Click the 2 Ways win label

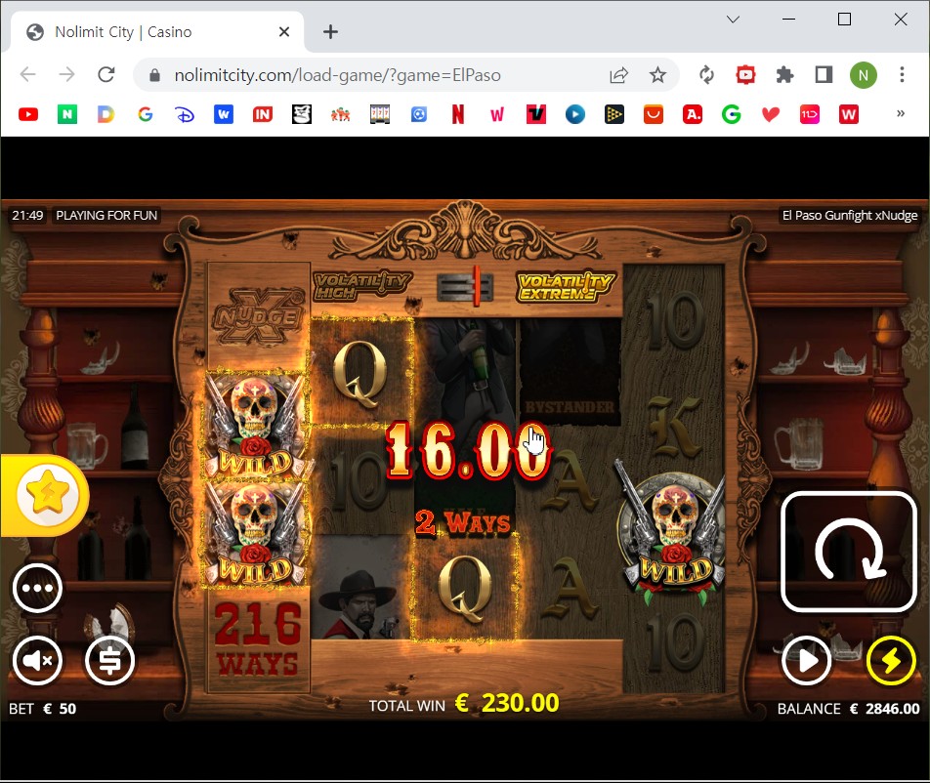click(463, 522)
